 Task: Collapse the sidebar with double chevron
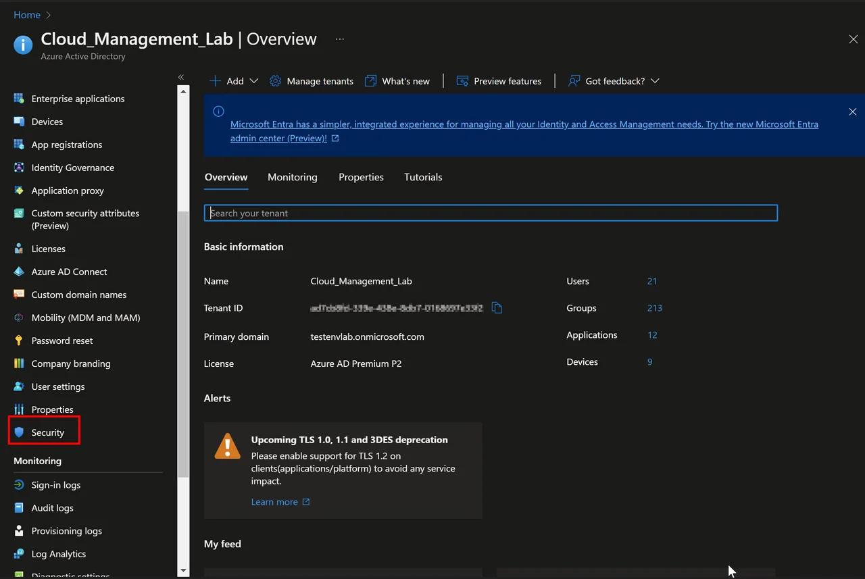[181, 77]
